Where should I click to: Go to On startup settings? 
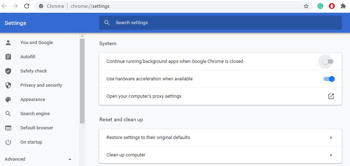[31, 142]
